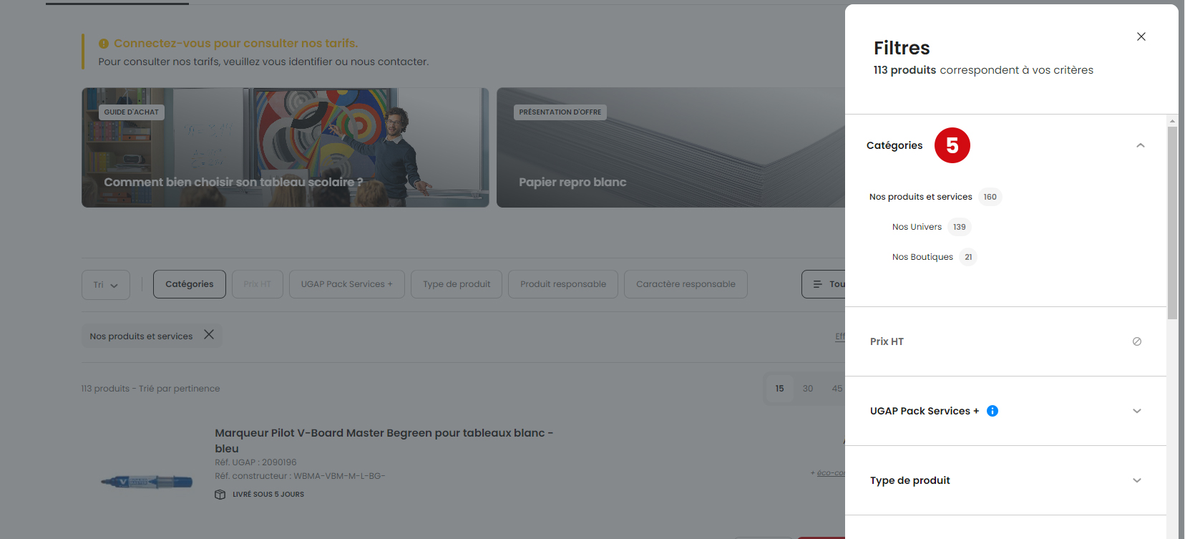Open the 'Papier repro blanc' offer card
The image size is (1185, 539).
tap(670, 147)
